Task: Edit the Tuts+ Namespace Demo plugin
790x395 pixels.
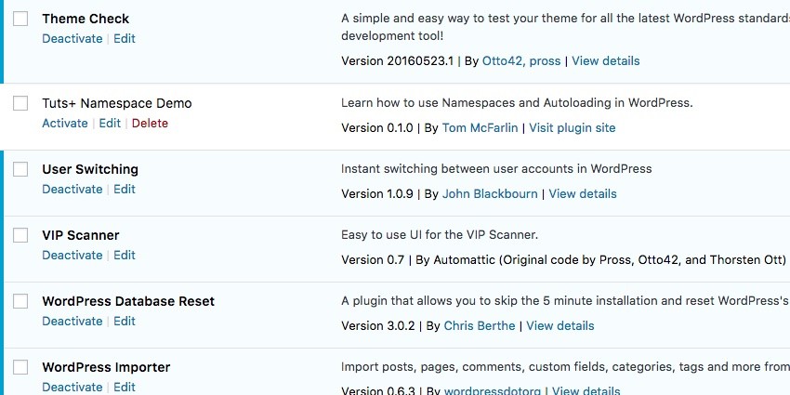Action: click(110, 124)
